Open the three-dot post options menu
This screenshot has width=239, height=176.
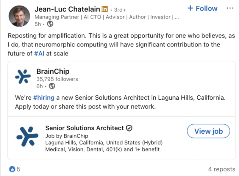[230, 8]
